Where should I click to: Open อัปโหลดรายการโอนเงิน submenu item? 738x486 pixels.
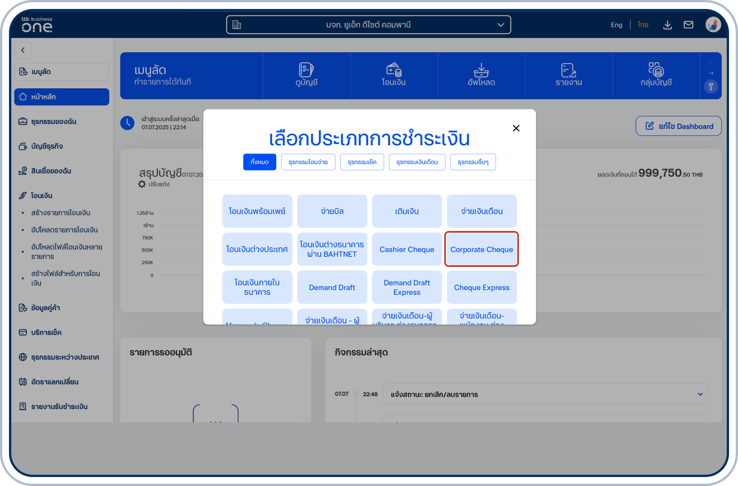[64, 230]
